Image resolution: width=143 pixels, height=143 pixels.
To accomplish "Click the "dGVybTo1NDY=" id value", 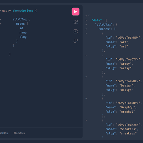I will 128,103.
